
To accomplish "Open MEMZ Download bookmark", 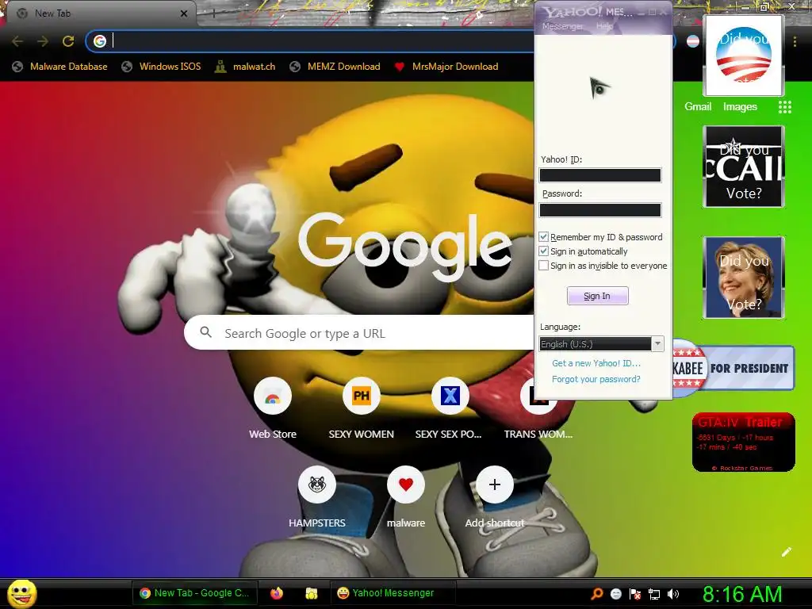I will pos(335,67).
